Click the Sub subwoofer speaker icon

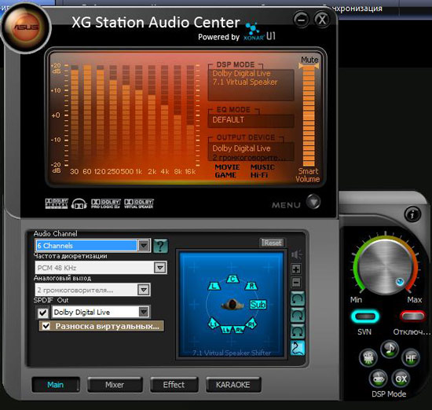pyautogui.click(x=258, y=305)
